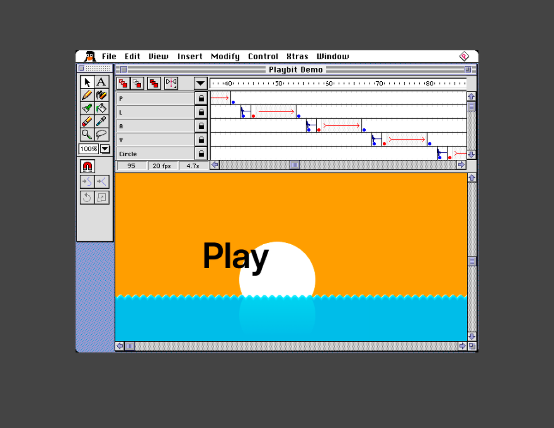Select the layer named Y
Image resolution: width=554 pixels, height=428 pixels.
[x=156, y=140]
